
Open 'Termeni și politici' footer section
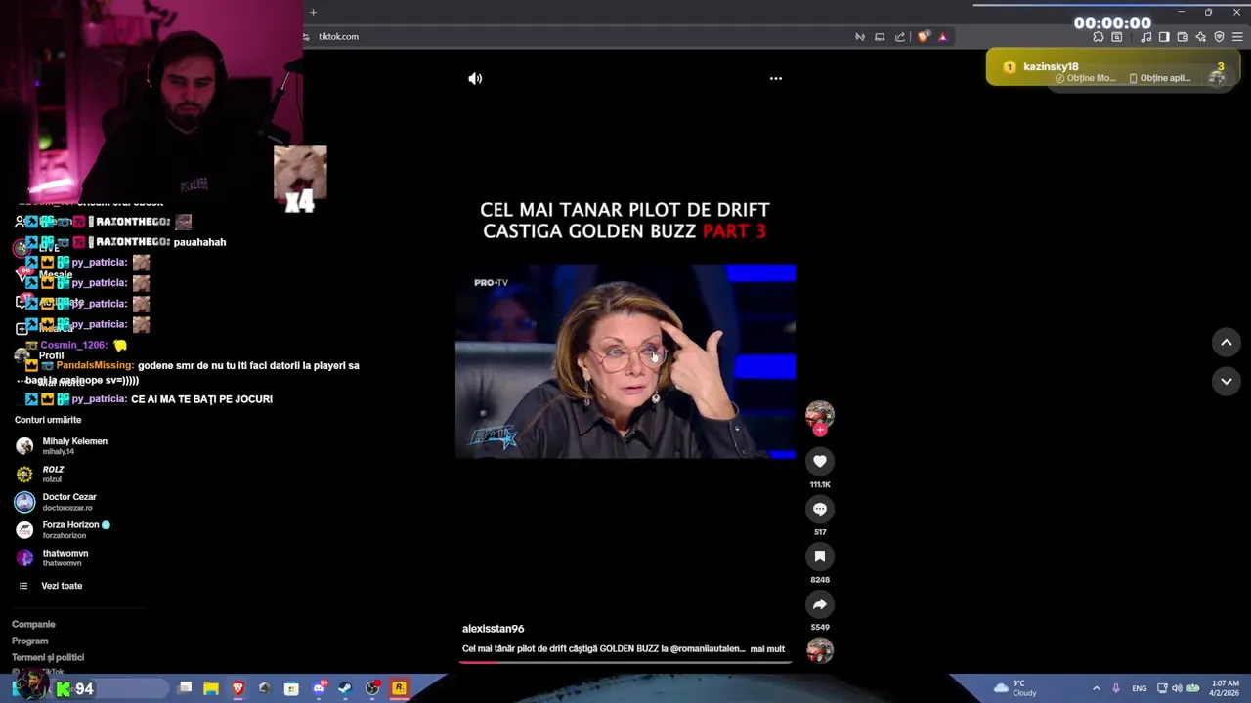tap(48, 657)
